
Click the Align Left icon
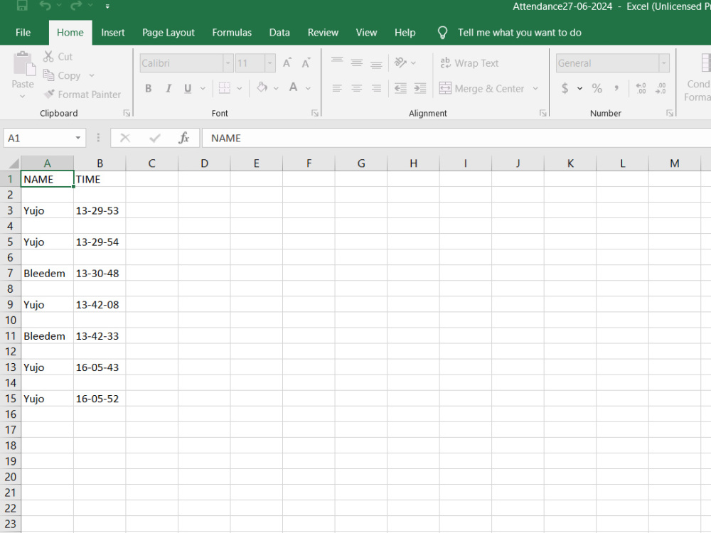(337, 88)
